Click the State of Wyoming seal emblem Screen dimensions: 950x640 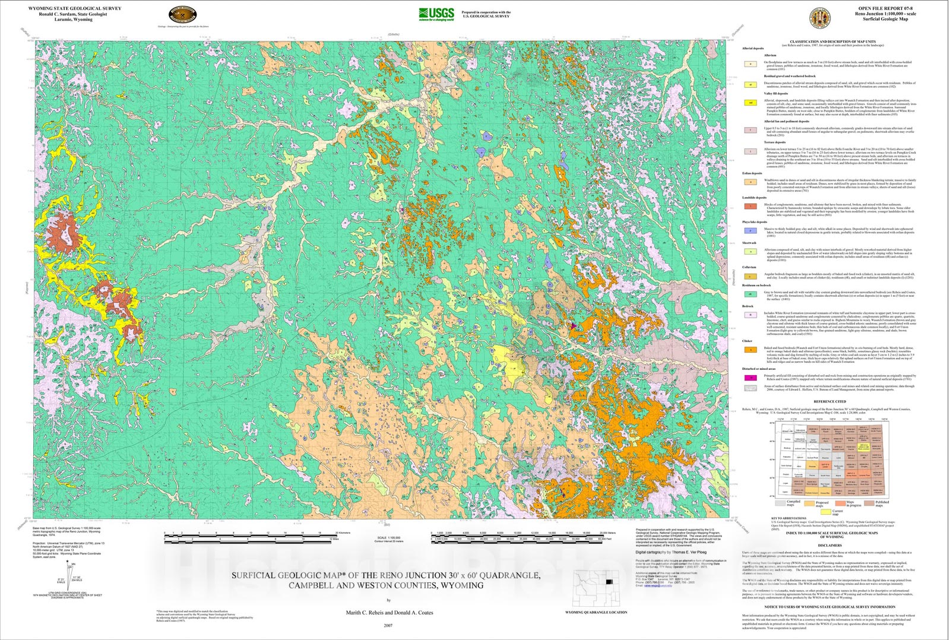pyautogui.click(x=821, y=18)
